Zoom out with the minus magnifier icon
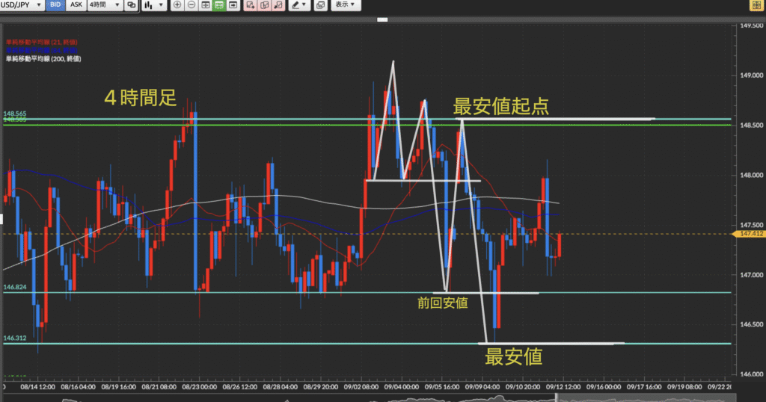The image size is (766, 402). coord(191,5)
